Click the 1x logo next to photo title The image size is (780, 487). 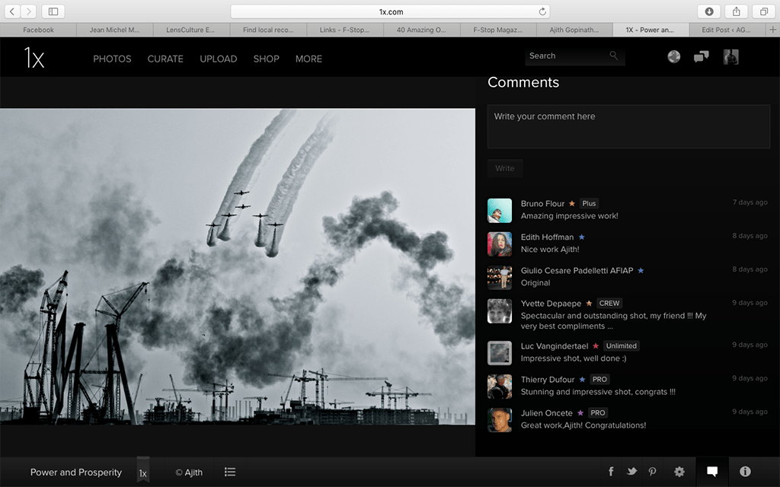click(x=143, y=472)
